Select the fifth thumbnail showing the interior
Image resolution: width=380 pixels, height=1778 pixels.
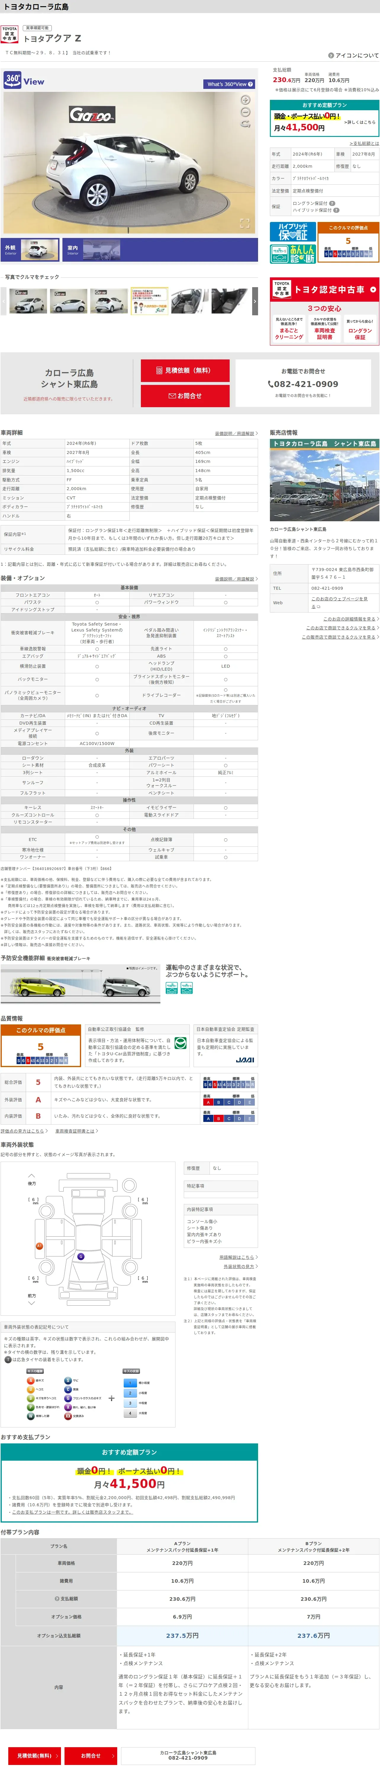pyautogui.click(x=190, y=301)
